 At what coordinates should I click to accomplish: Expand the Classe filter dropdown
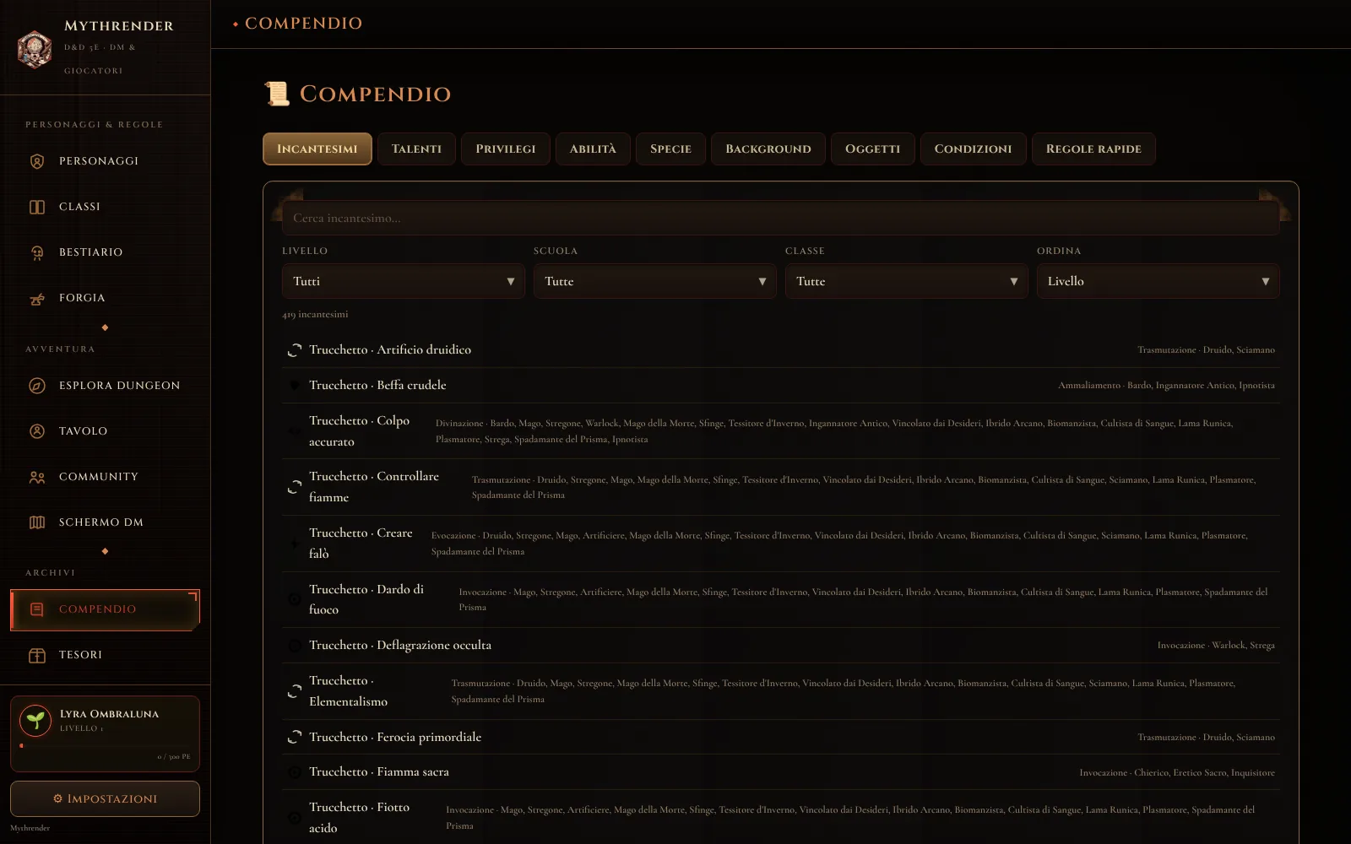[907, 281]
